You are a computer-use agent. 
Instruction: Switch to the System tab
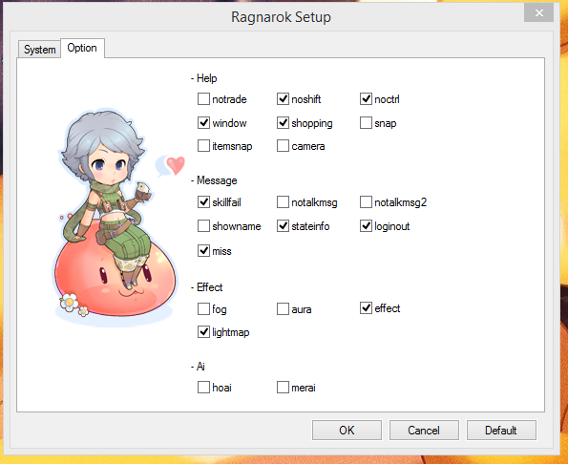[x=39, y=50]
